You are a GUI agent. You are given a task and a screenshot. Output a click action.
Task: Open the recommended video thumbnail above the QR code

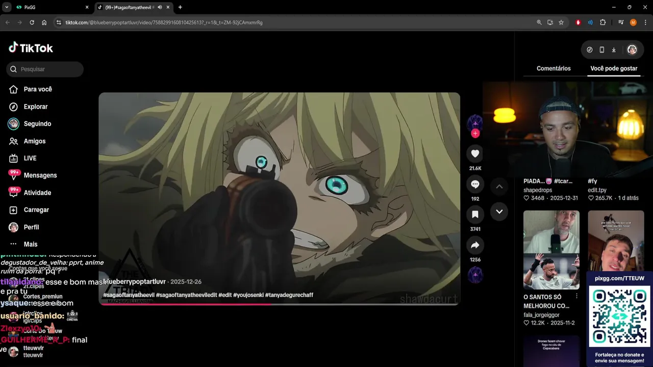[616, 241]
